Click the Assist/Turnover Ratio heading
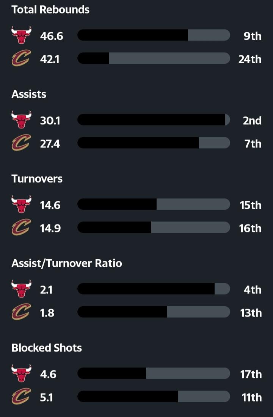 [x=67, y=263]
